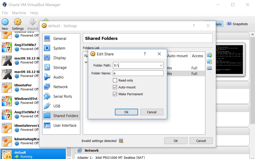Open Settings from the main toolbar
This screenshot has width=255, height=159.
[x=17, y=24]
